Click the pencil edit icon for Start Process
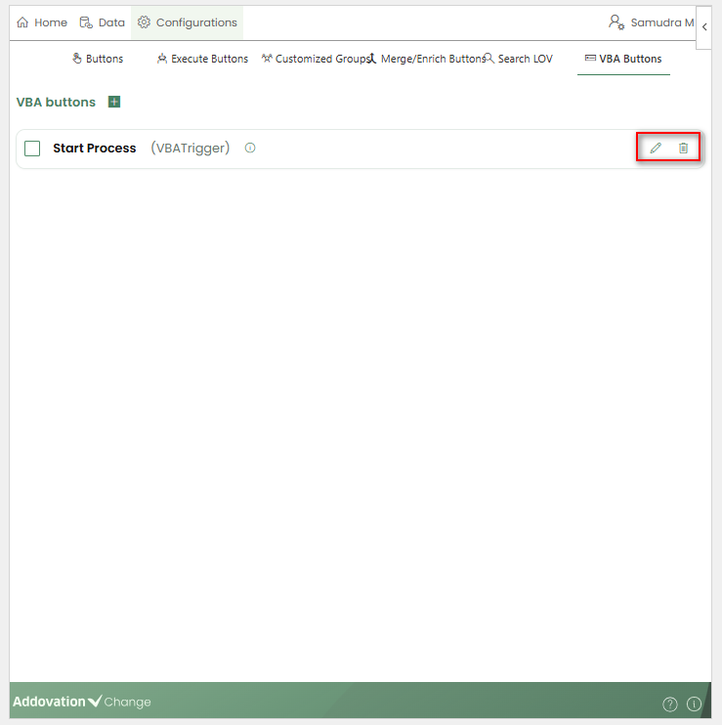Image resolution: width=722 pixels, height=725 pixels. pos(656,149)
